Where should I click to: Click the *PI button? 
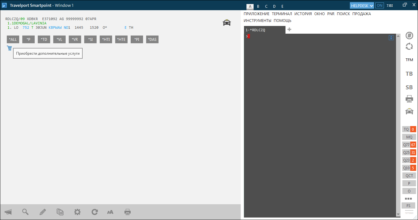[x=137, y=40]
